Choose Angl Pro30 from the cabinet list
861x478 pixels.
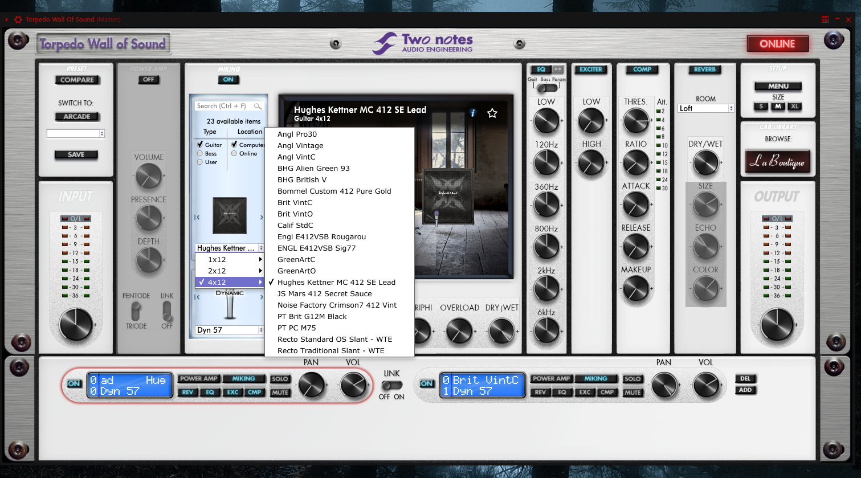tap(340, 134)
